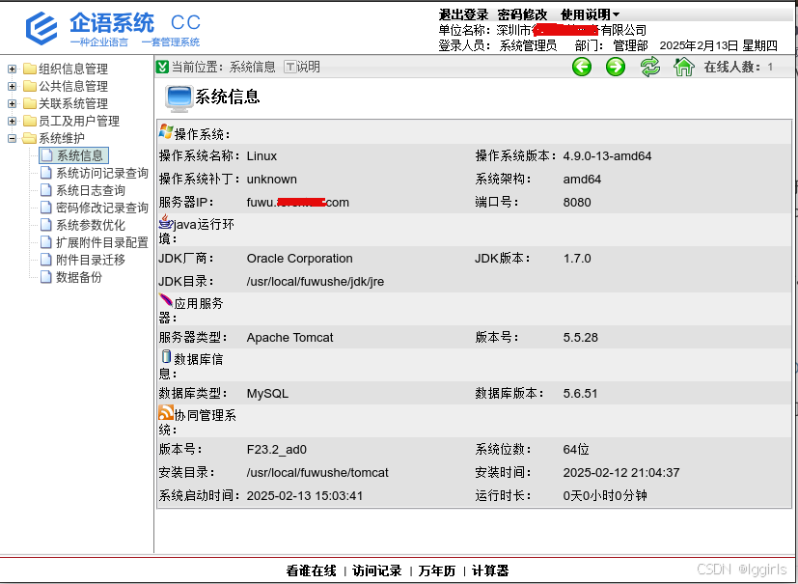Collapse the 系统维护 folder node
The width and height of the screenshot is (798, 584).
[x=13, y=138]
